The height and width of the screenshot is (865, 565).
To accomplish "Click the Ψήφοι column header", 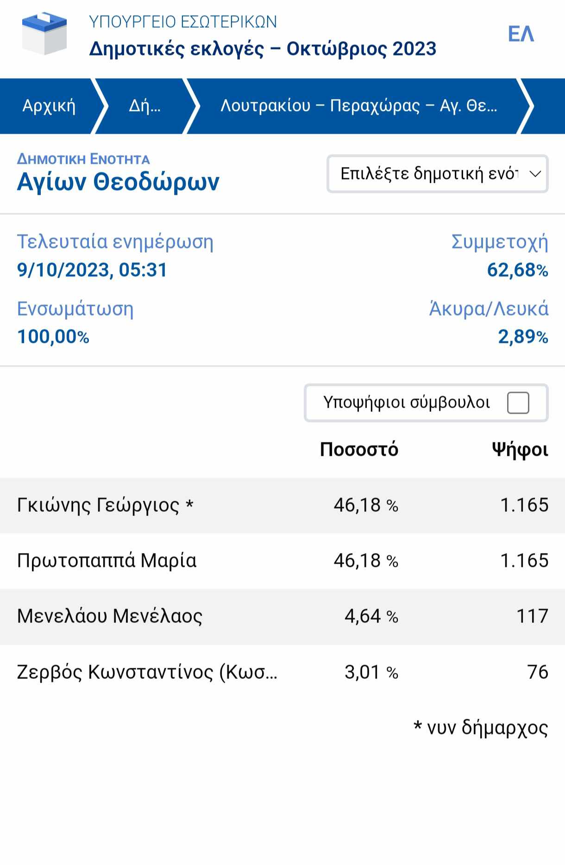I will pyautogui.click(x=520, y=449).
